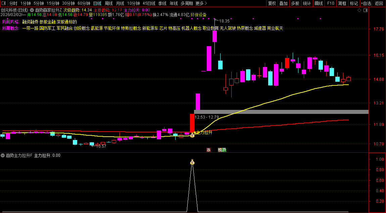Switch to 日线 daily chart

coord(97,3)
